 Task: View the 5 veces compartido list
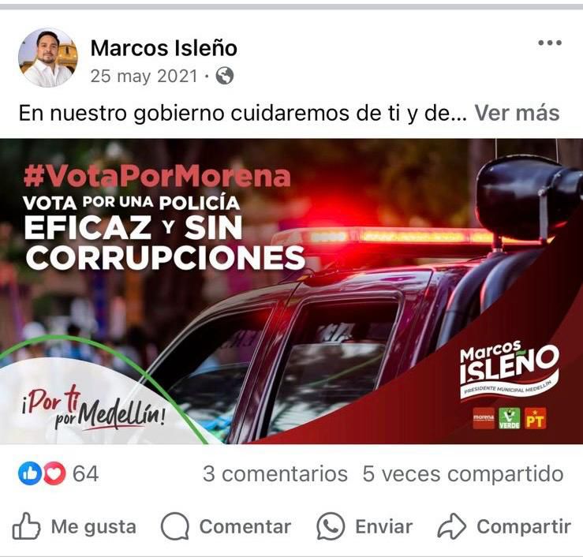point(463,474)
